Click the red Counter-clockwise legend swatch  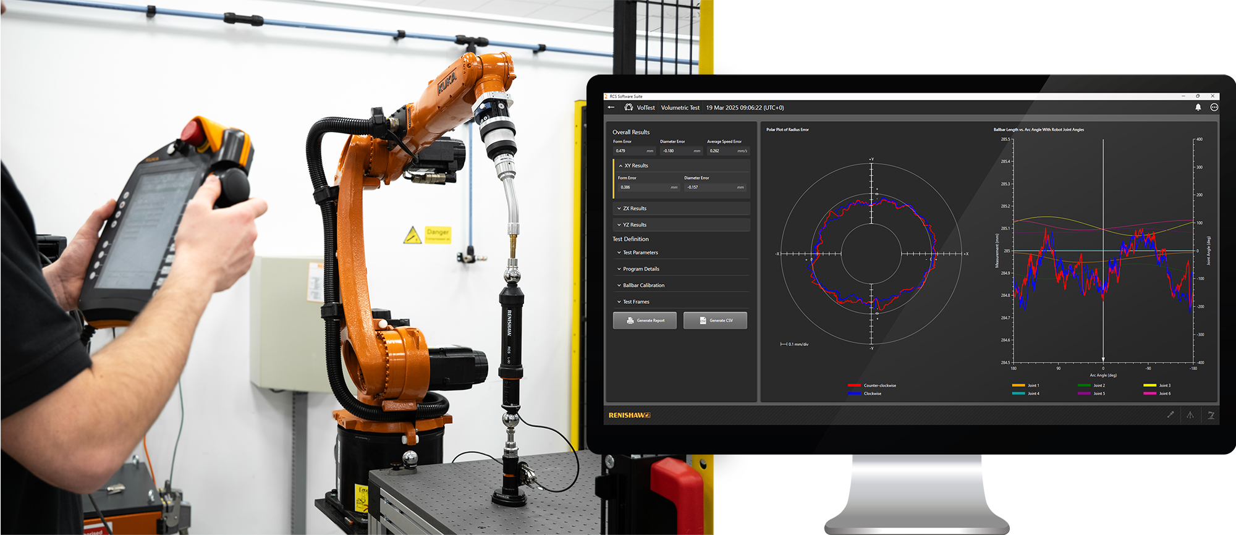(854, 385)
